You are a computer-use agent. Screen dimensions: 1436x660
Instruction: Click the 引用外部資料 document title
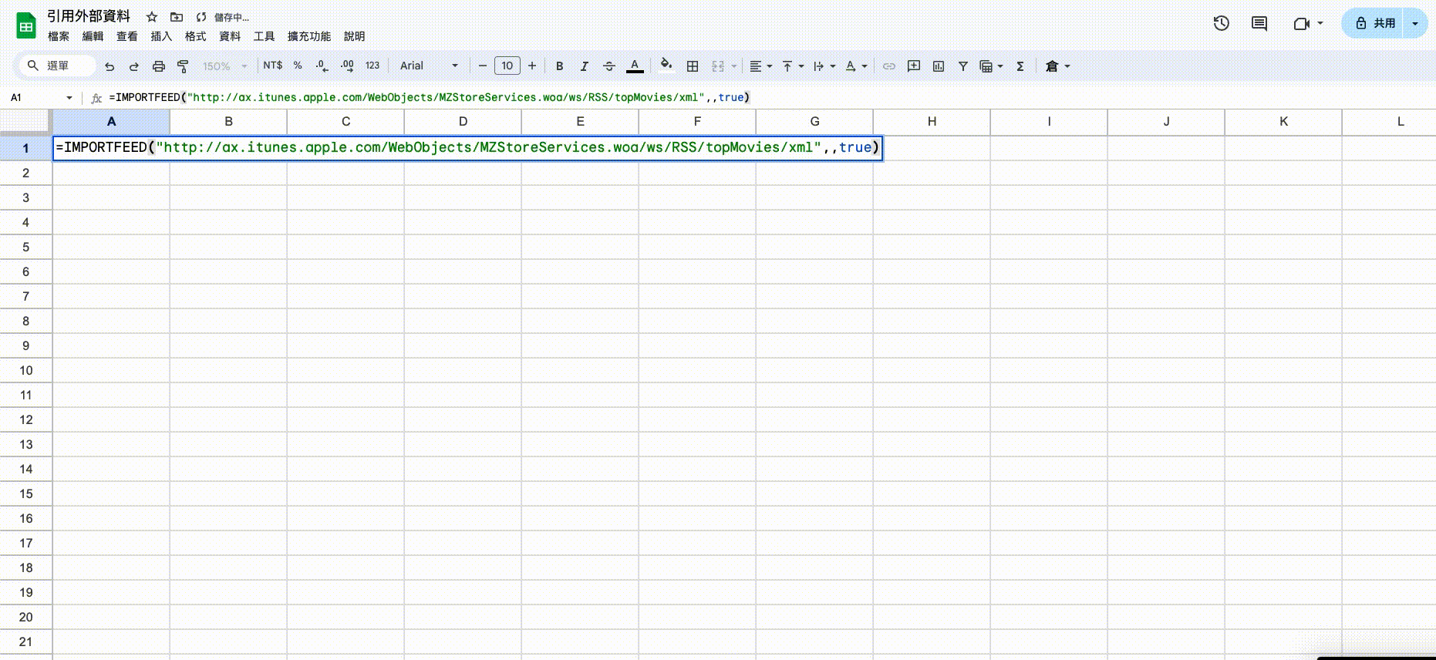pos(89,16)
